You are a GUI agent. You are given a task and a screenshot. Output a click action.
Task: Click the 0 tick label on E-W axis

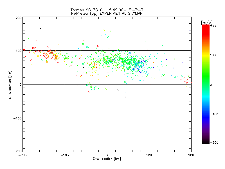pos(107,155)
